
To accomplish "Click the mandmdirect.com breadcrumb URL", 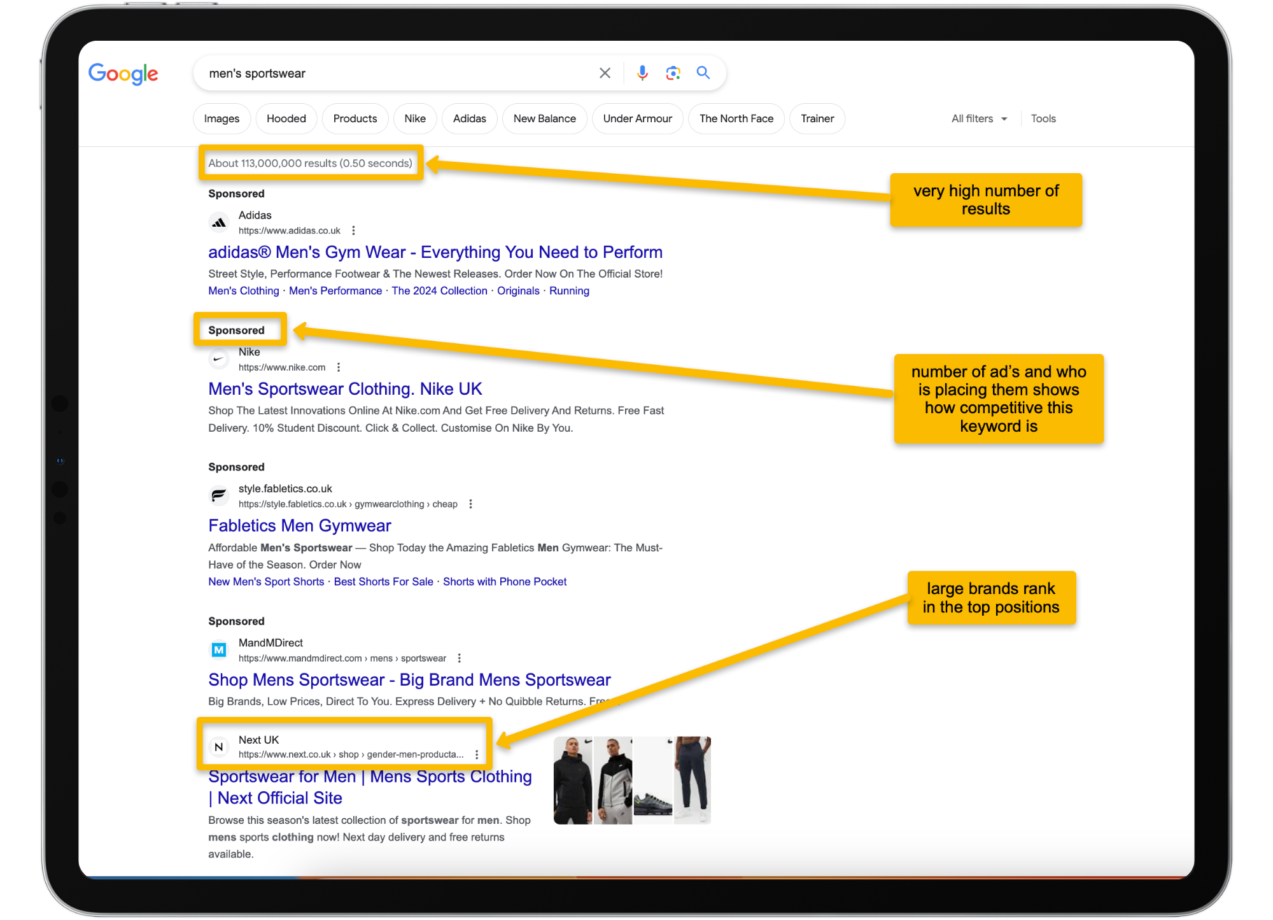I will coord(342,658).
